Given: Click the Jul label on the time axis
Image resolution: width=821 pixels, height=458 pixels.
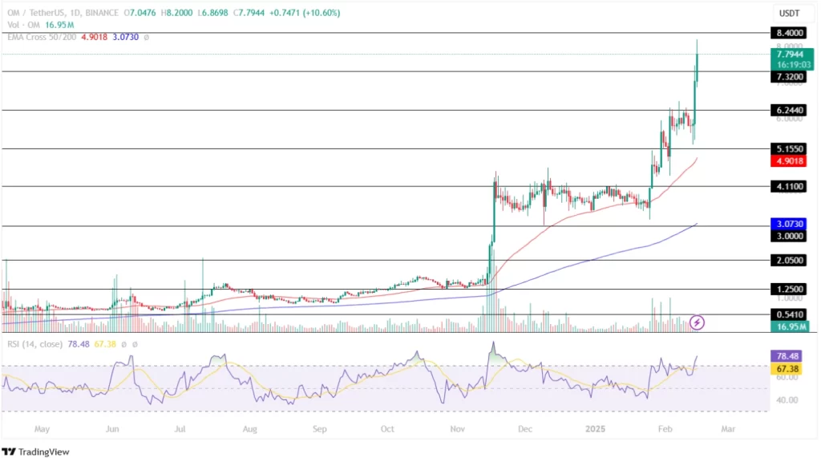Looking at the screenshot, I should coord(180,428).
